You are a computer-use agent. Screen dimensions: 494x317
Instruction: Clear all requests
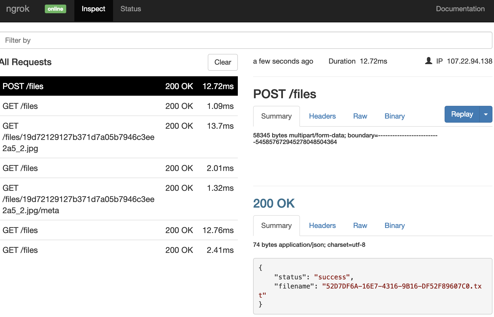223,62
